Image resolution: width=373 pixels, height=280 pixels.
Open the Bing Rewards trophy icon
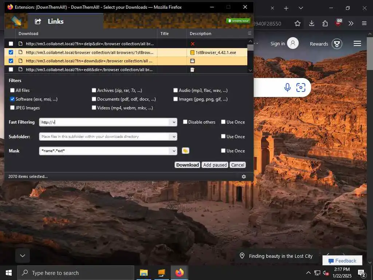click(337, 44)
